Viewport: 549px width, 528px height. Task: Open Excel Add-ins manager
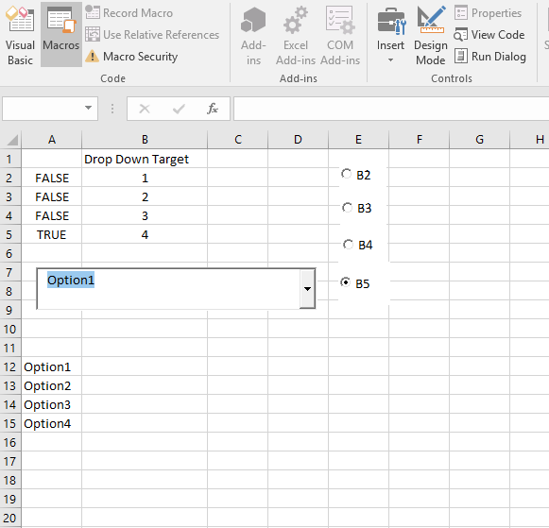coord(296,36)
